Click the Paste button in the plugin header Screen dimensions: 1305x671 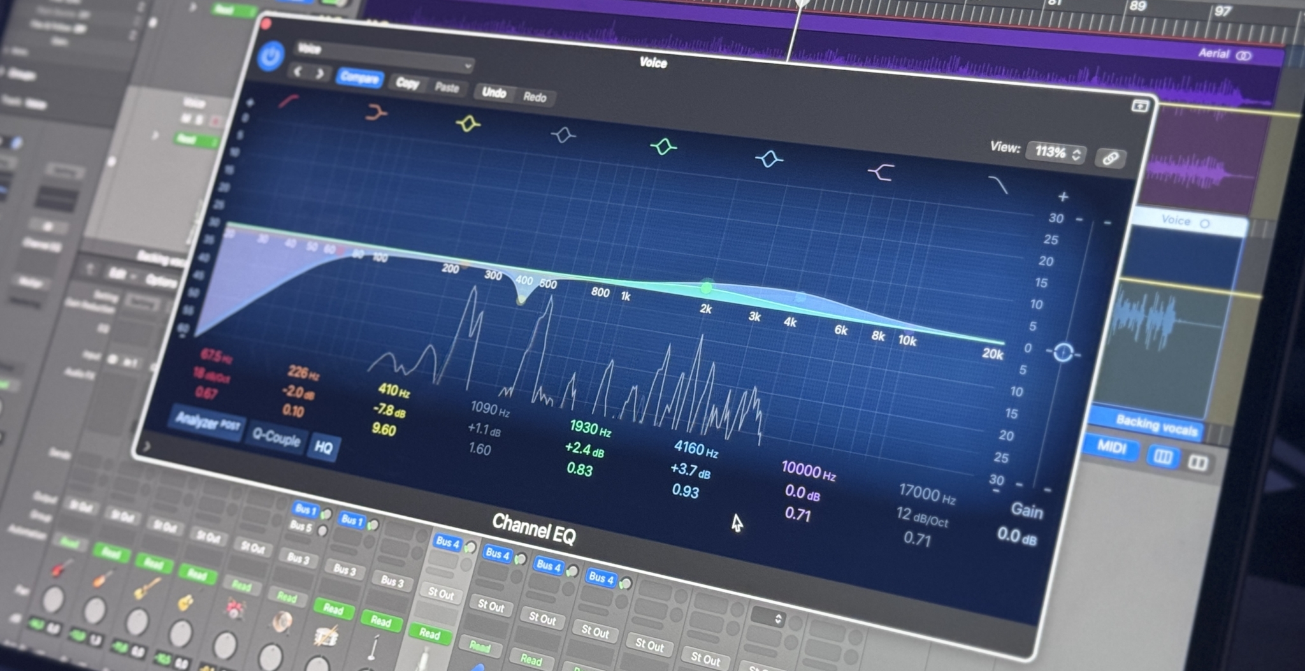(447, 87)
